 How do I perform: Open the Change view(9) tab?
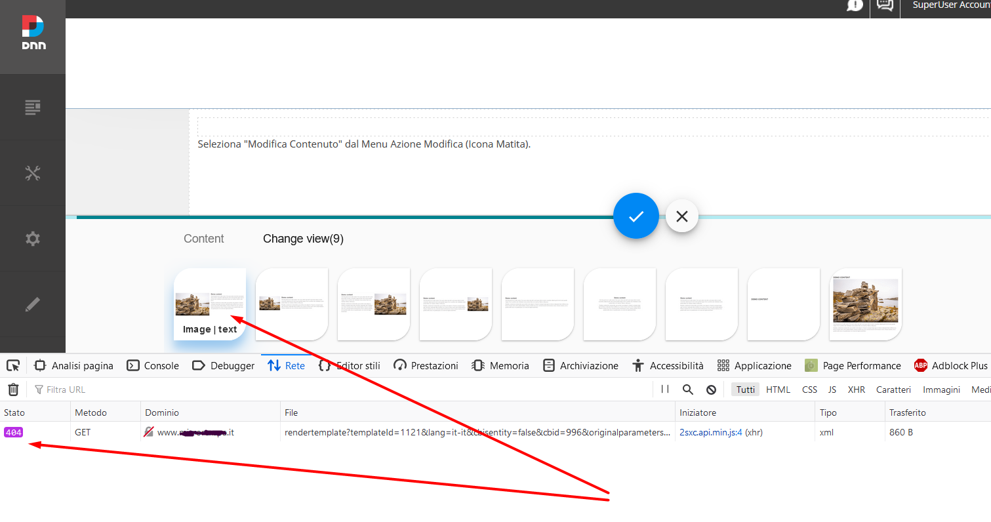tap(303, 238)
